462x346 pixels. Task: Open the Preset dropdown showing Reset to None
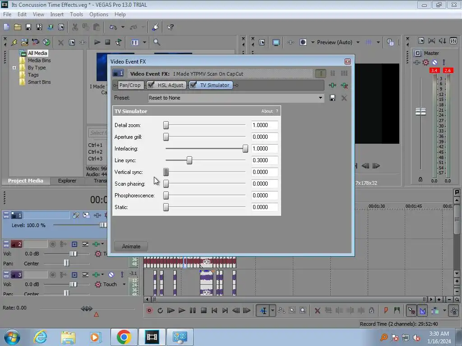[x=236, y=98]
